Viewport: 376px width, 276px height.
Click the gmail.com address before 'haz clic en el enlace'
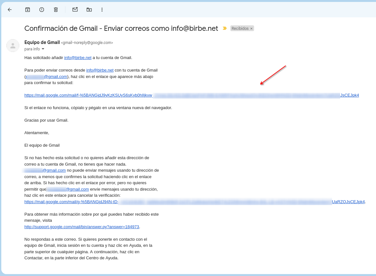46,76
